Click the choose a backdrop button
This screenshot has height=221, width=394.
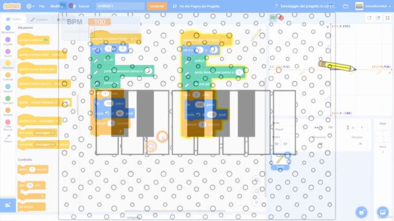pyautogui.click(x=383, y=212)
